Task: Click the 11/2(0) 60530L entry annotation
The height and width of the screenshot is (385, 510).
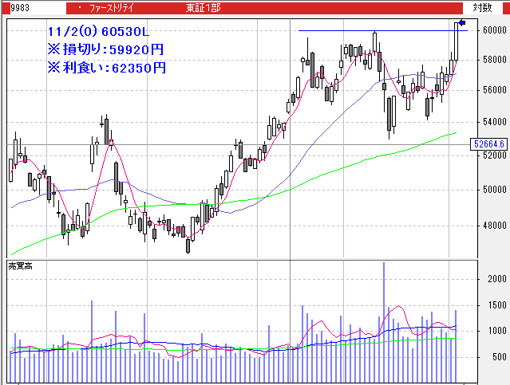Action: 97,32
